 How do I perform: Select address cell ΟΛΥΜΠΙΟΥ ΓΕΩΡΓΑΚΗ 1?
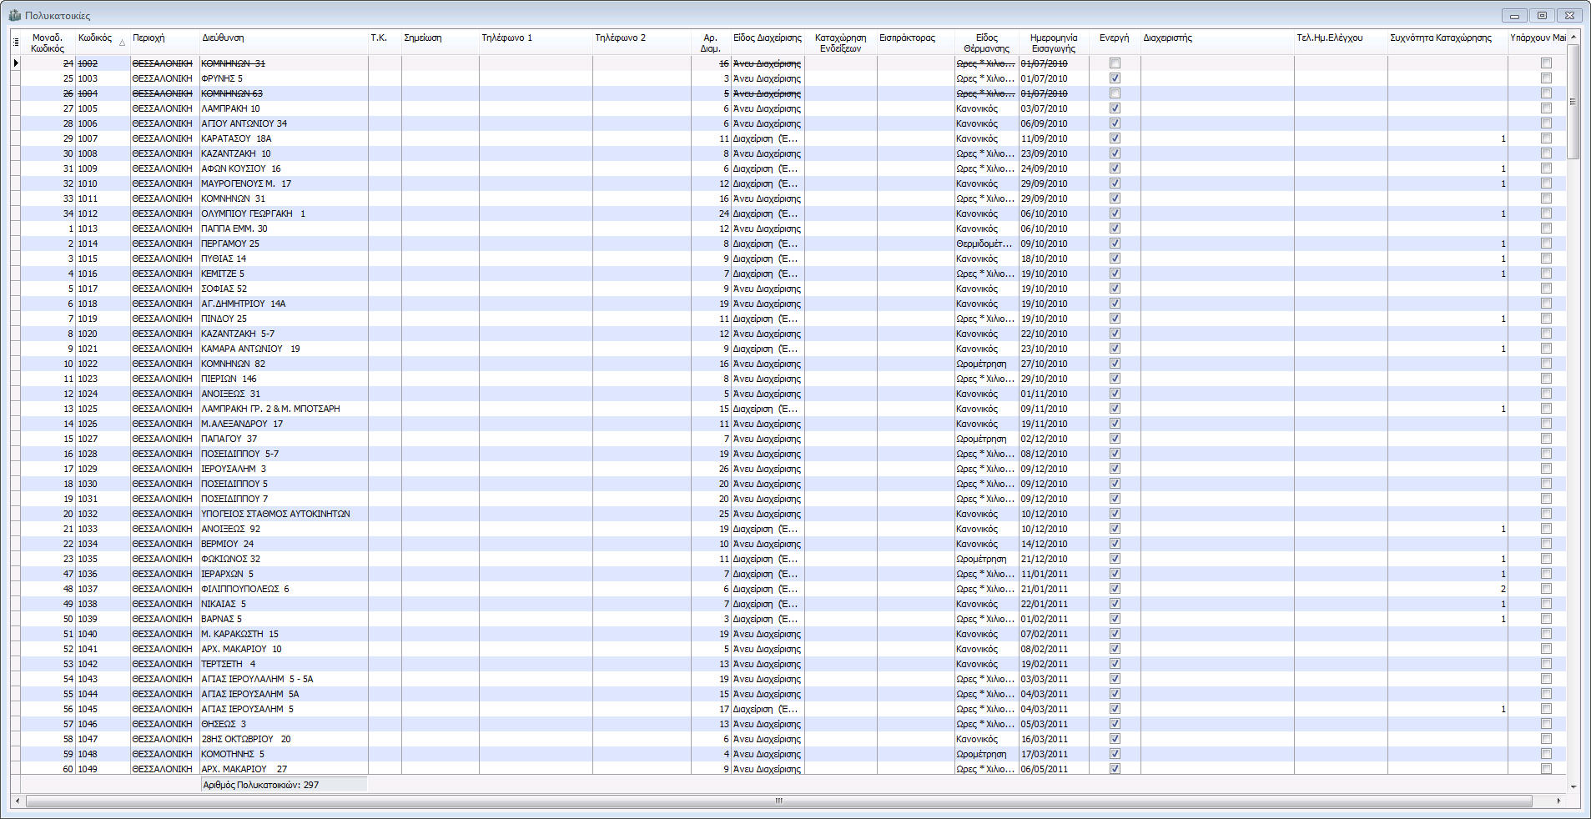284,214
